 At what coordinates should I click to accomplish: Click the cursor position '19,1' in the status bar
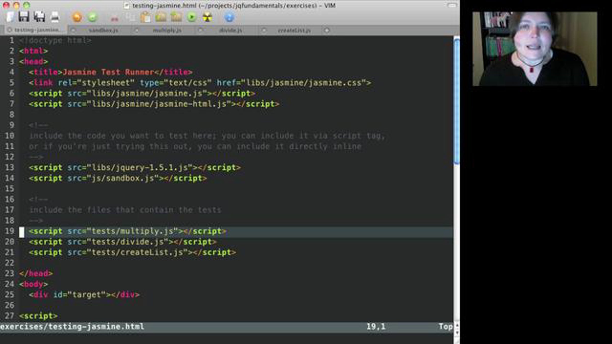[x=376, y=326]
